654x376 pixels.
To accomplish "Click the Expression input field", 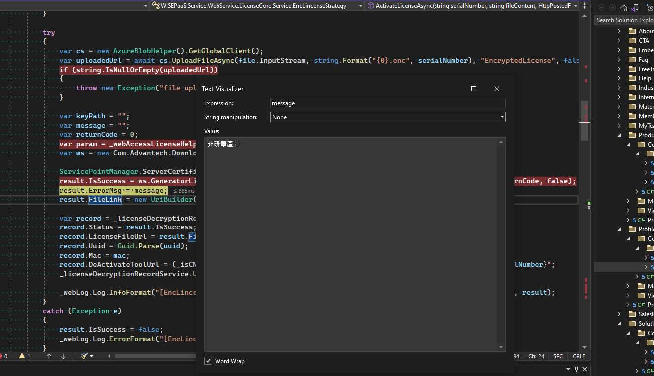I will point(388,103).
